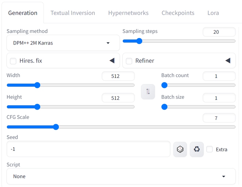Click the Height number field showing 512
This screenshot has height=187, width=242.
tap(118, 98)
